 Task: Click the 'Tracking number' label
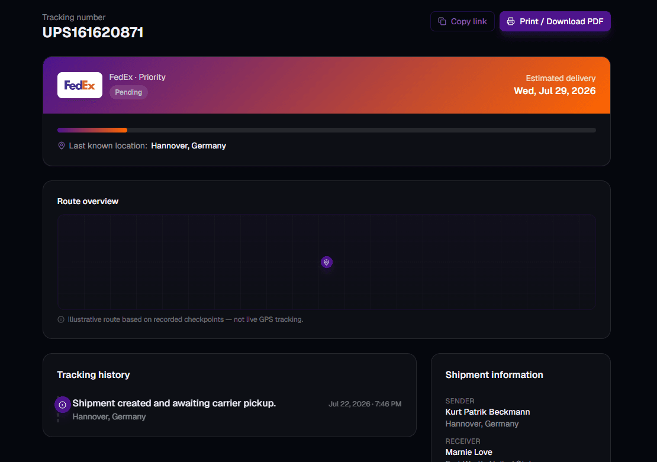click(74, 17)
